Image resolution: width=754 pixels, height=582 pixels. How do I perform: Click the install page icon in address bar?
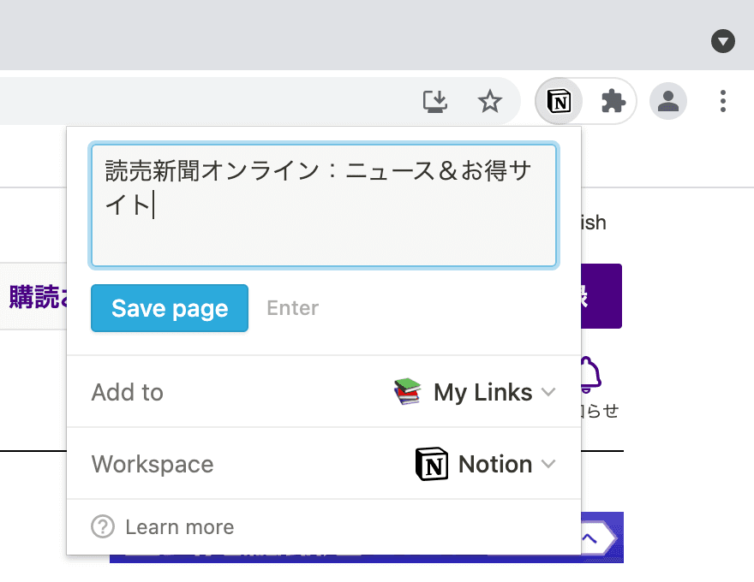pyautogui.click(x=435, y=101)
